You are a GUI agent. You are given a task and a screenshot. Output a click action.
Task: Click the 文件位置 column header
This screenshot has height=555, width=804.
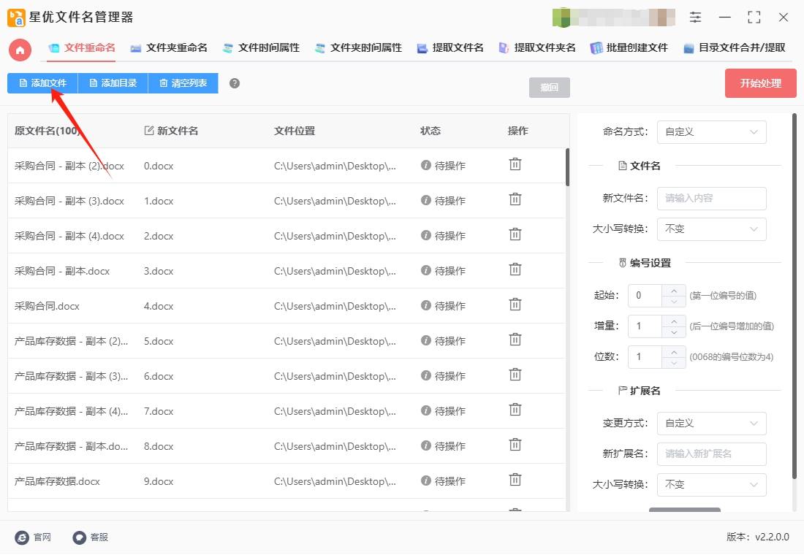[x=295, y=131]
